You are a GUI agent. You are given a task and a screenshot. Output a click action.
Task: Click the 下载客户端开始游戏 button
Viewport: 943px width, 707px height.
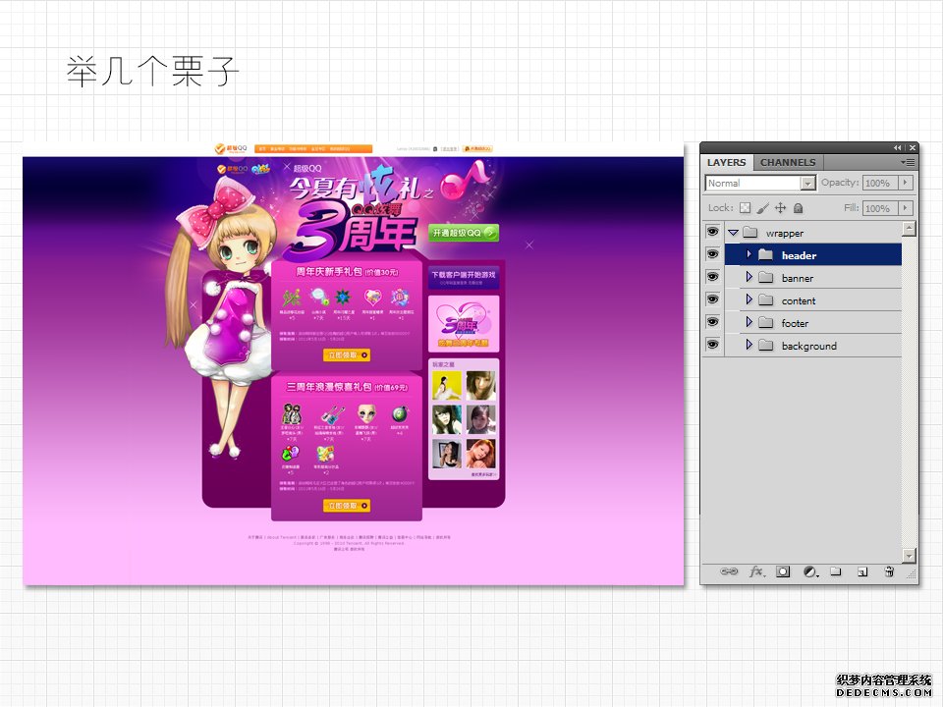[463, 277]
